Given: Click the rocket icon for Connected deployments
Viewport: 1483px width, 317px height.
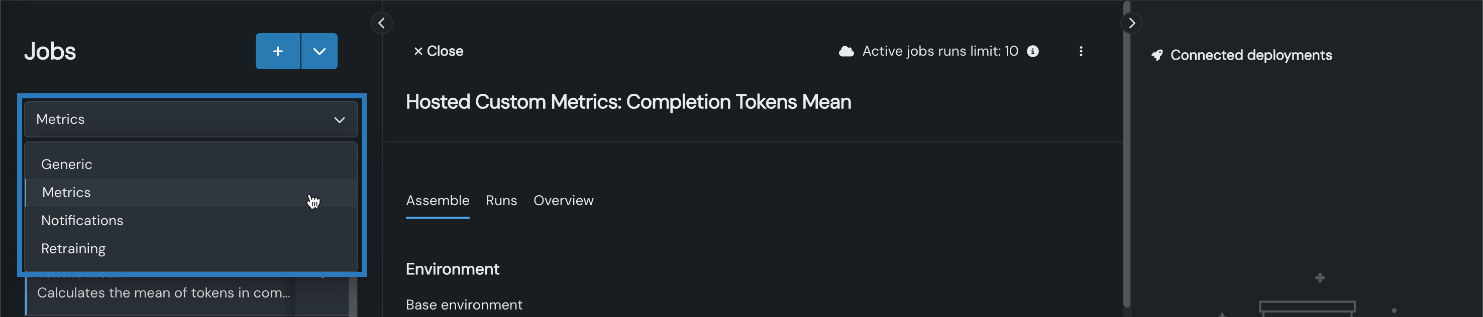Looking at the screenshot, I should [1156, 55].
